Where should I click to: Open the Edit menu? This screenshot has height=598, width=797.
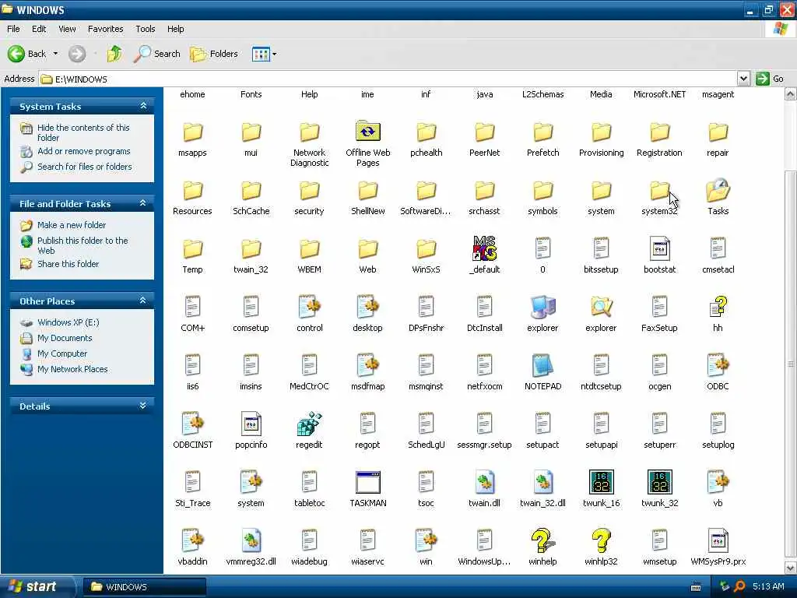pos(39,29)
